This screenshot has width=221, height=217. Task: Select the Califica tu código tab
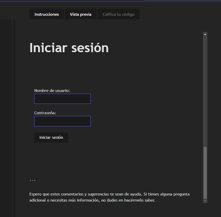coord(119,14)
